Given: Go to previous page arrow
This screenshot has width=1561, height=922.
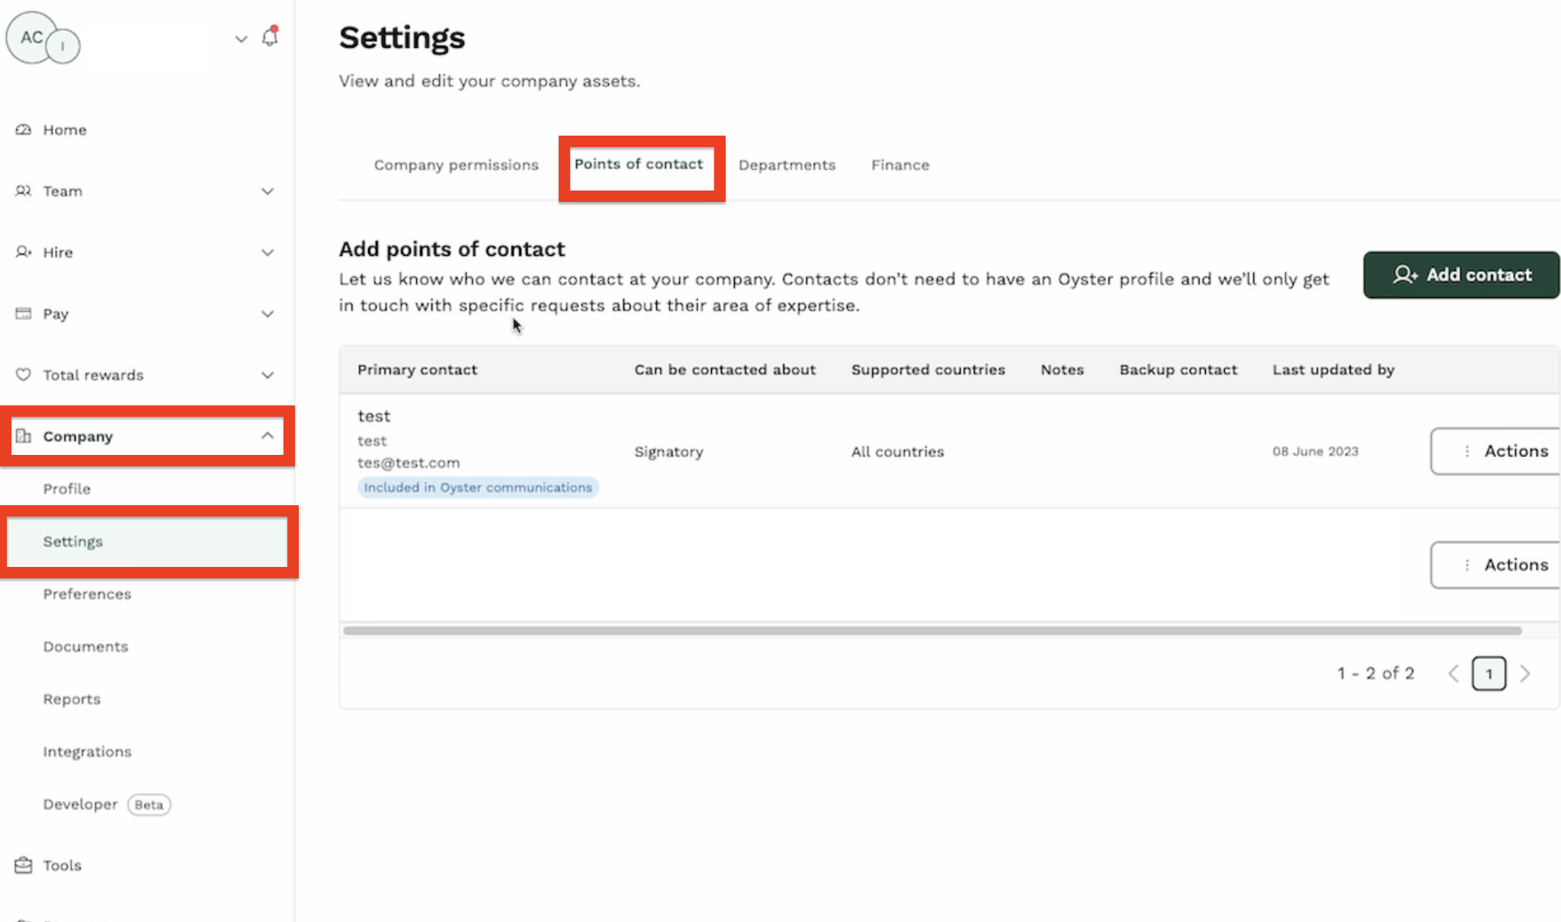Looking at the screenshot, I should click(x=1454, y=674).
